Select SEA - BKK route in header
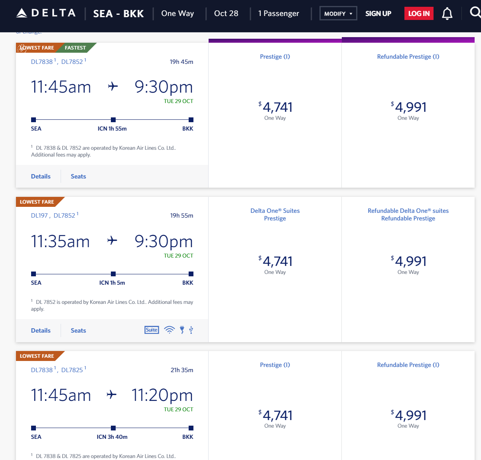The height and width of the screenshot is (460, 481). [x=118, y=14]
